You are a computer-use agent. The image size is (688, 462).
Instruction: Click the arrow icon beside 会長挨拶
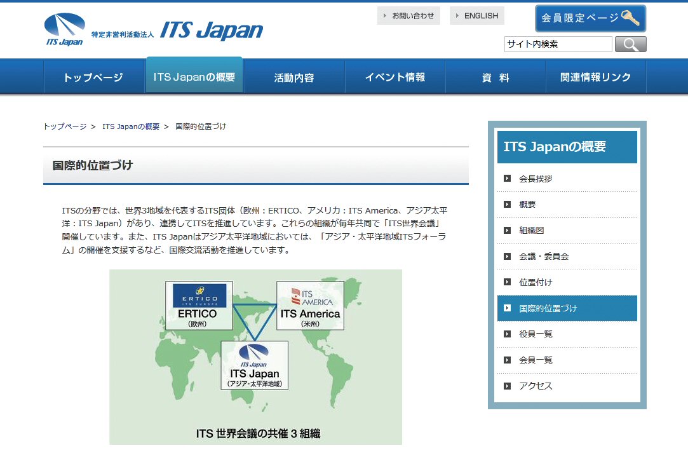[507, 179]
